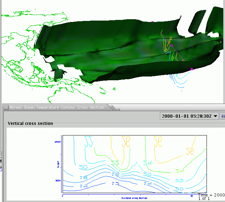Select the topmost magenta cross-section endpoint

click(153, 22)
